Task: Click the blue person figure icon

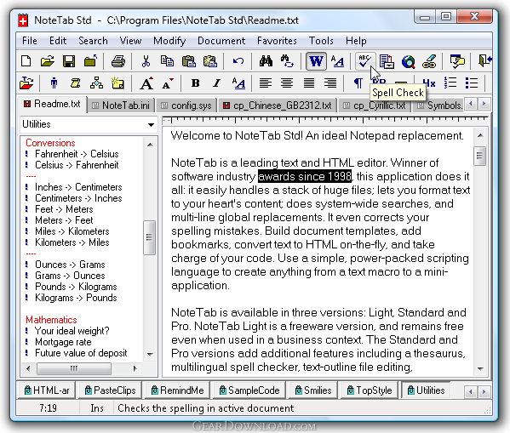Action: (54, 83)
